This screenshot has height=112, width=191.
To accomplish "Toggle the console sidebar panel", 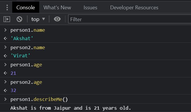I will [x=7, y=19].
